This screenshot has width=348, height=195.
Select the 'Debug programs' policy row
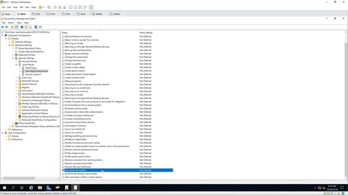73,81
